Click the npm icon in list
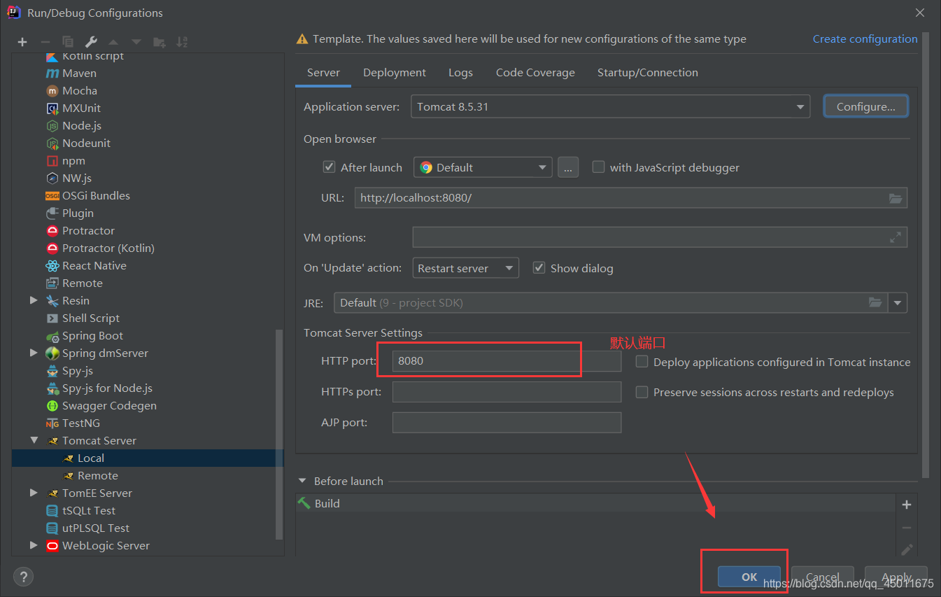The image size is (941, 597). [52, 161]
